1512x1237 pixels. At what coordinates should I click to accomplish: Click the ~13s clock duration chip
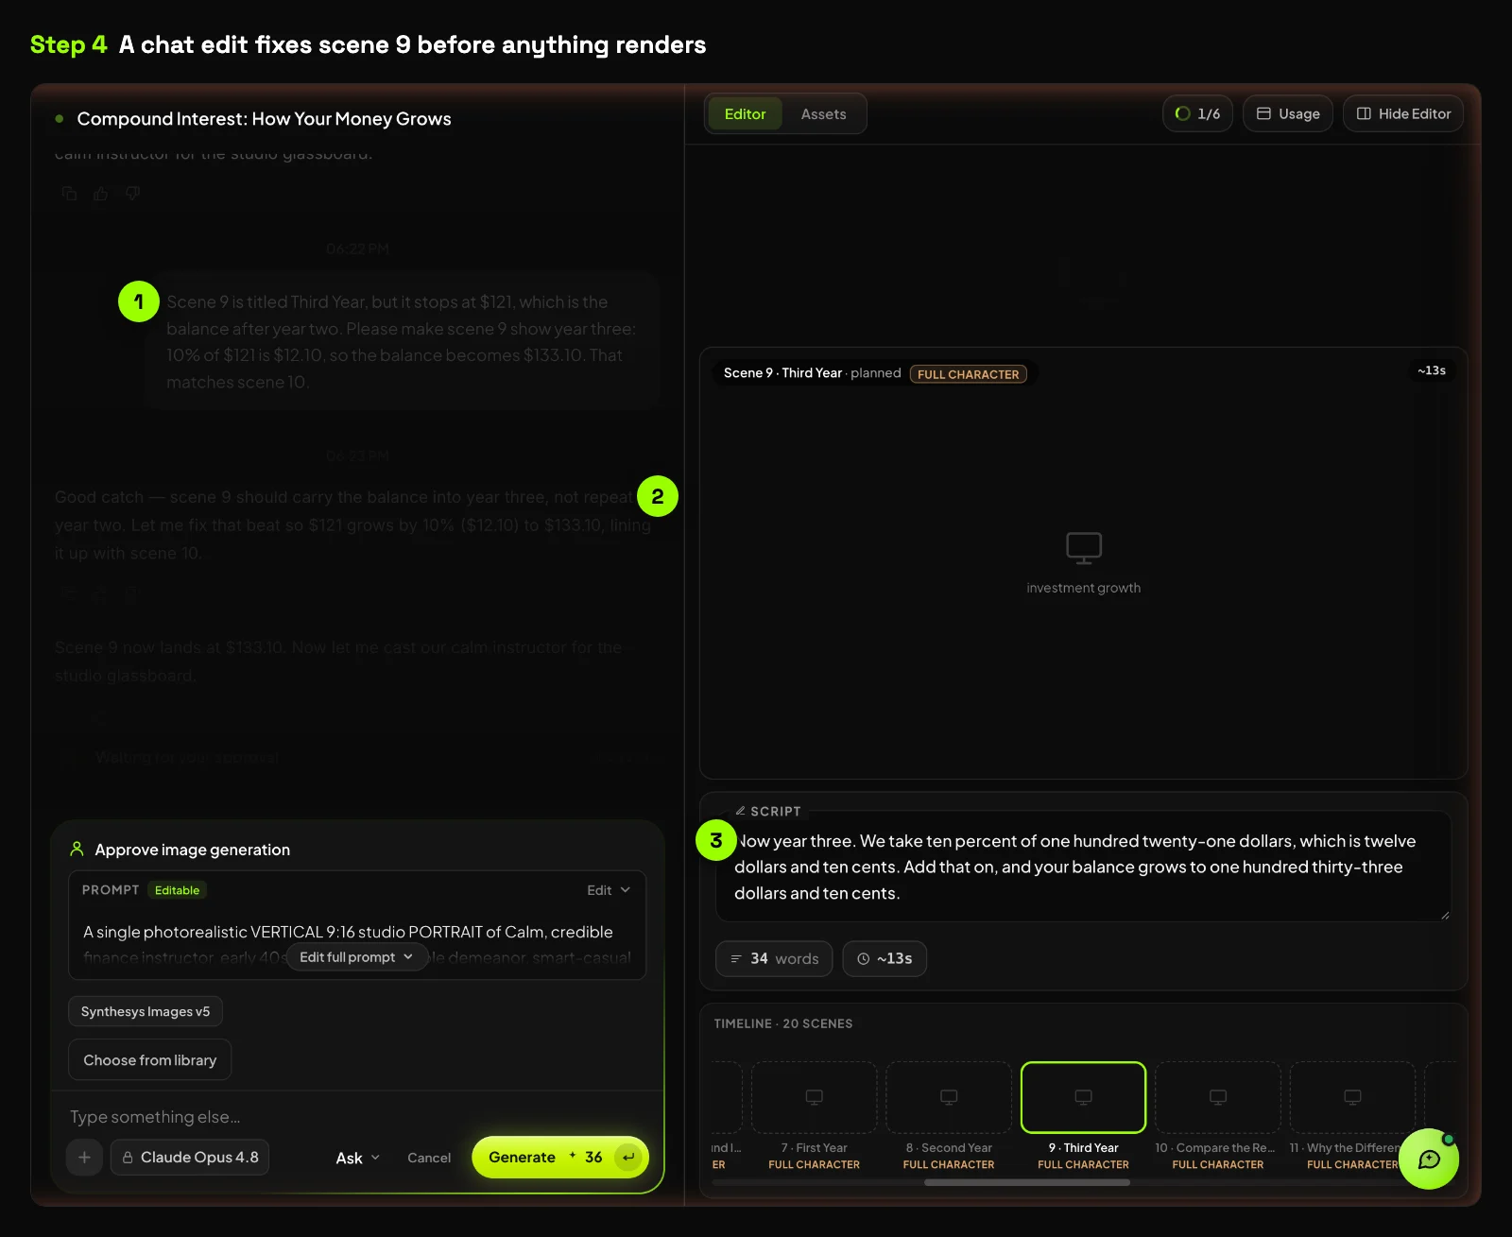click(885, 958)
